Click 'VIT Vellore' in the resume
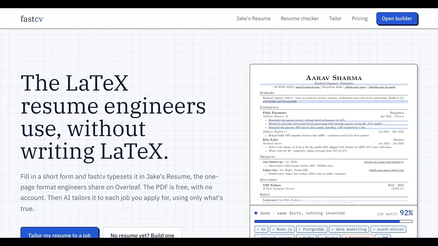 [272, 185]
